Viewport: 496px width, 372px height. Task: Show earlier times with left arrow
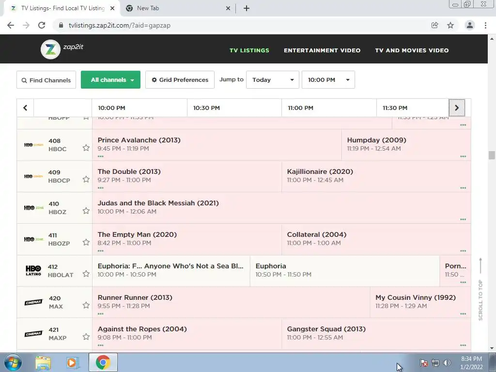coord(25,108)
